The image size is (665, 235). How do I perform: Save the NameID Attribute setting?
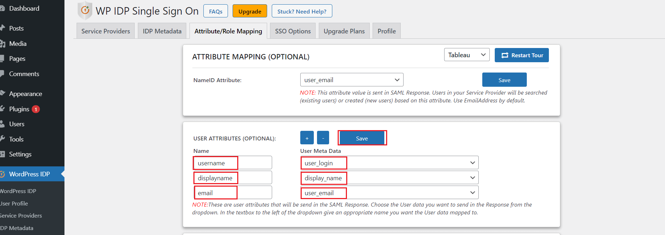coord(504,80)
